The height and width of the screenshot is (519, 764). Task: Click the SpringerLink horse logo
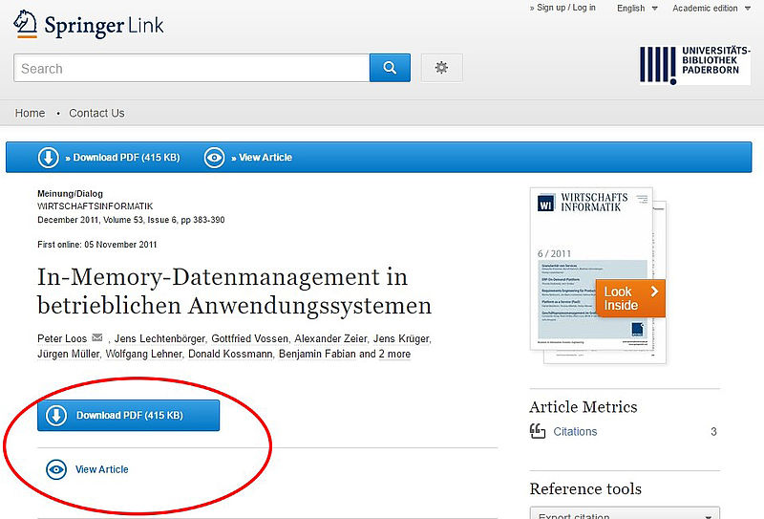[26, 25]
